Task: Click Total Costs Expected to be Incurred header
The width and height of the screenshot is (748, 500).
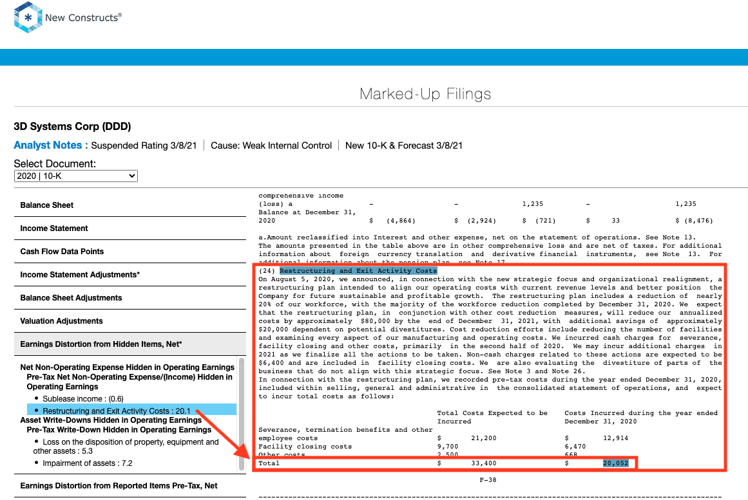Action: point(492,417)
